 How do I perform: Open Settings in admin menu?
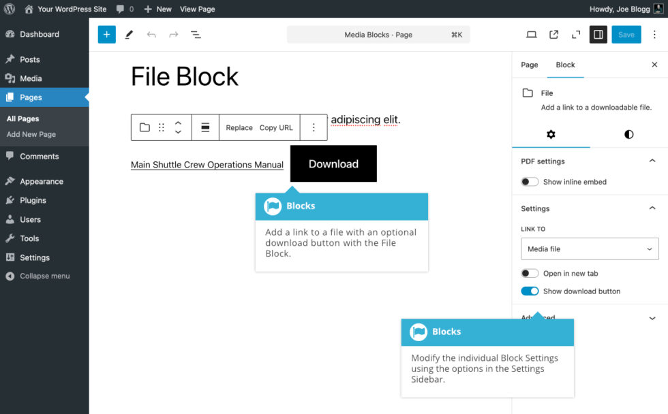[44, 257]
